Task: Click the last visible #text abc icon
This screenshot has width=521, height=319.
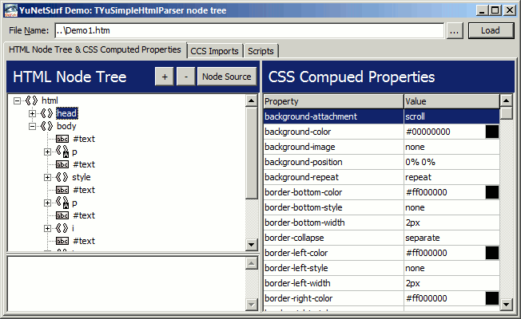Action: point(62,241)
